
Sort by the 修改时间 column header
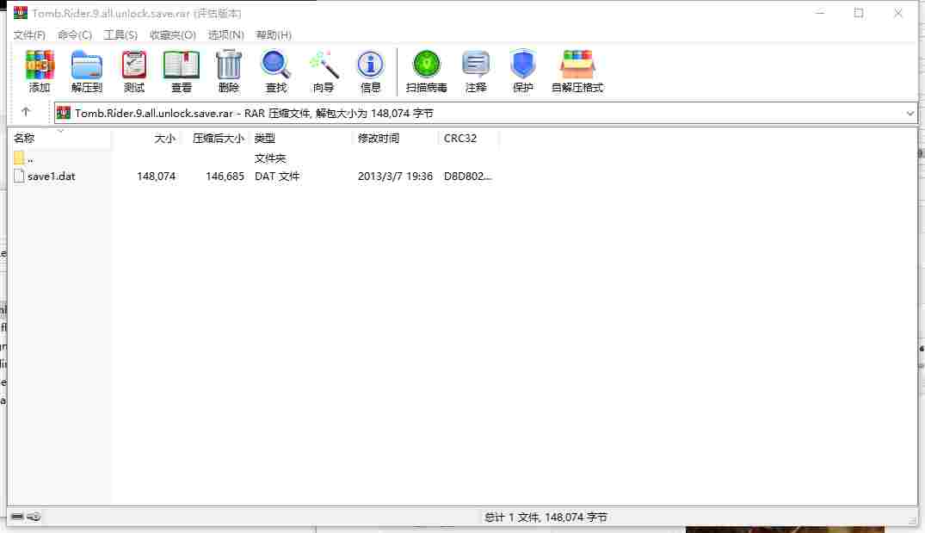[395, 138]
